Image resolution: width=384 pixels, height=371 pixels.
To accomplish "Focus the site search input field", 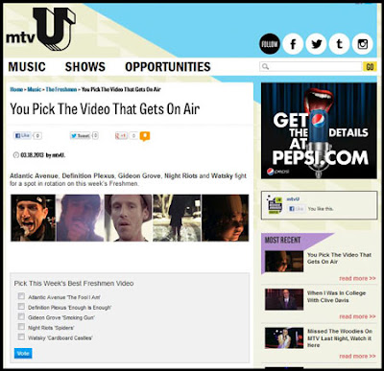I will tap(311, 66).
